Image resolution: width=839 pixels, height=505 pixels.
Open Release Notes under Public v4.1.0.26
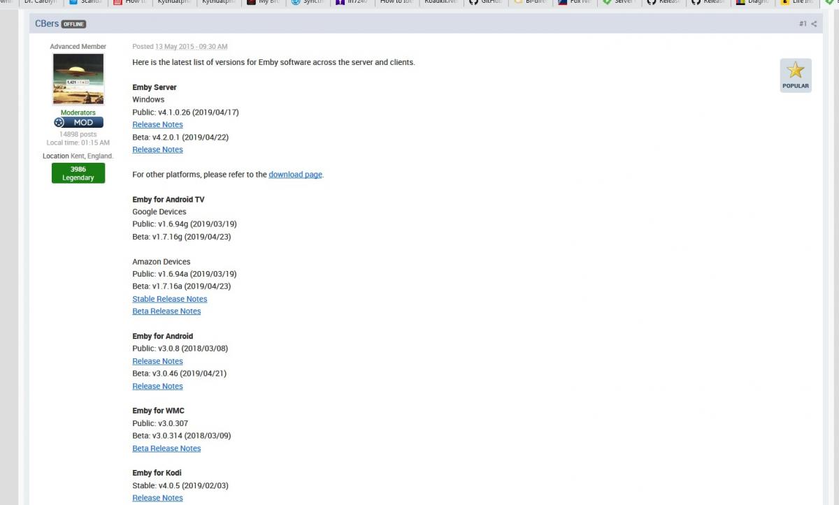coord(157,124)
